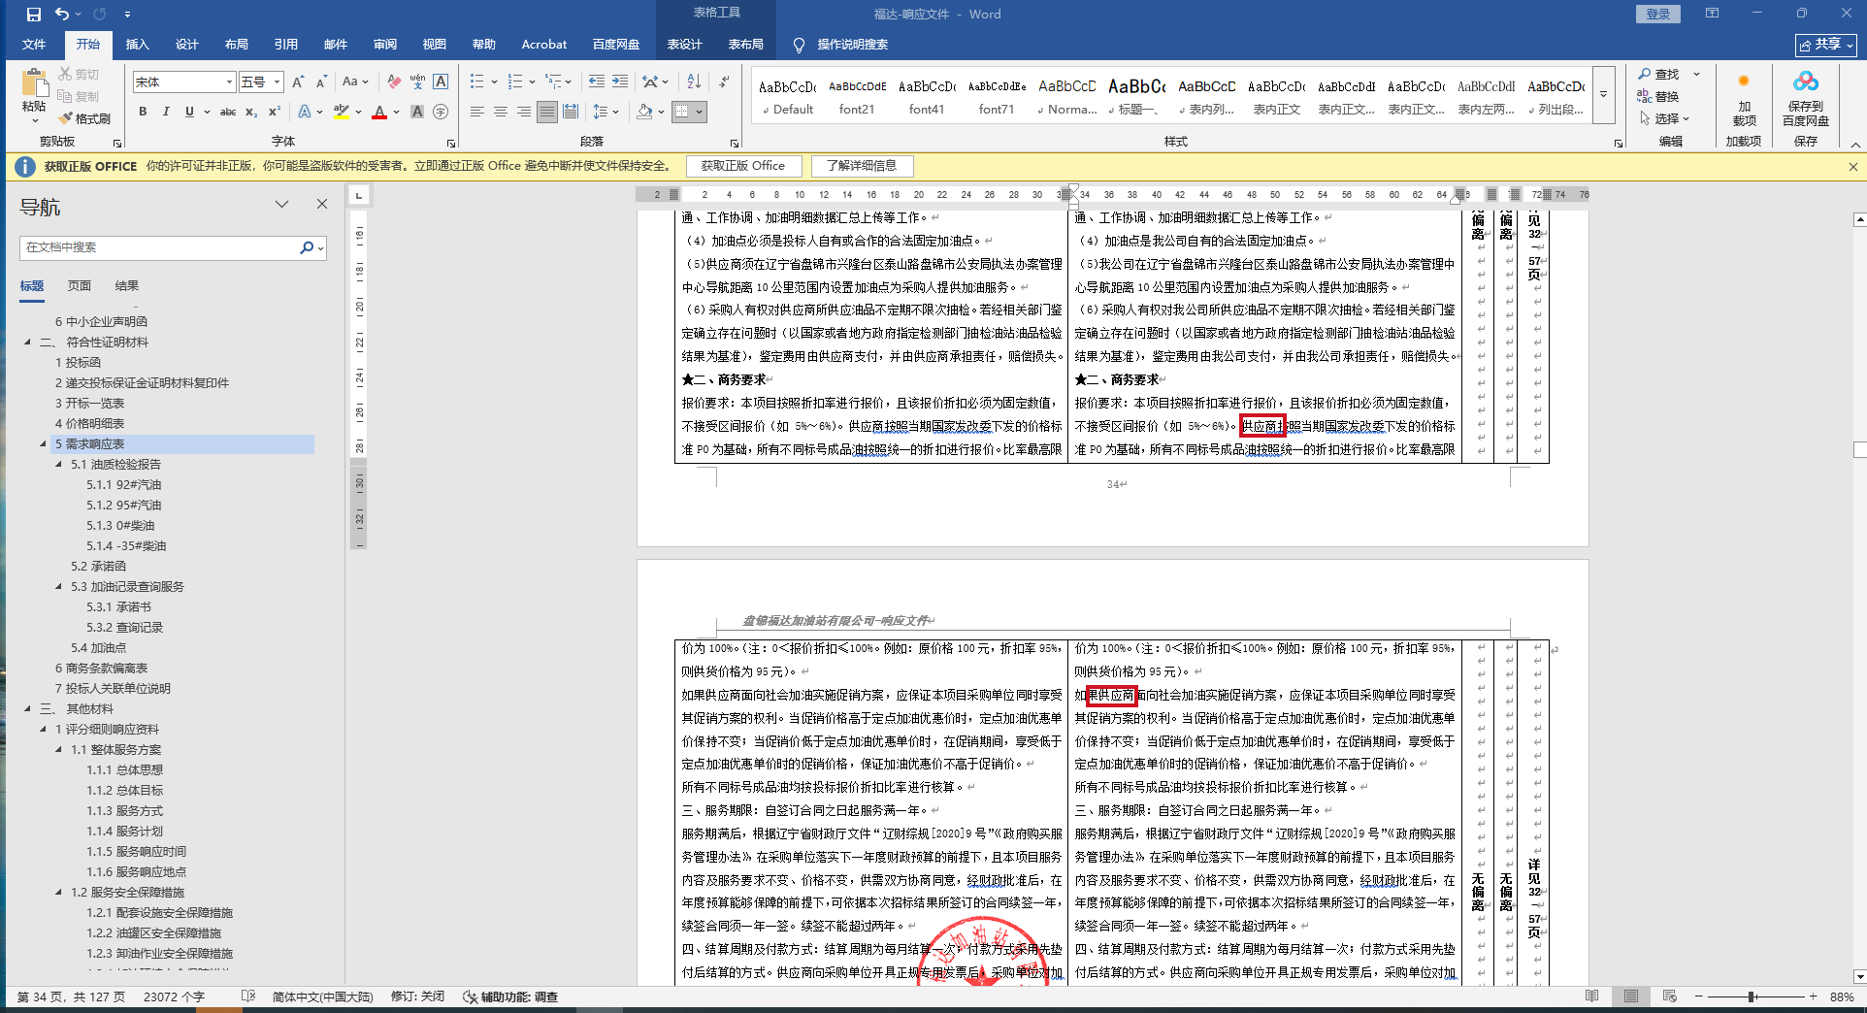Click the 了解详细信息 button
The width and height of the screenshot is (1867, 1013).
[x=862, y=166]
